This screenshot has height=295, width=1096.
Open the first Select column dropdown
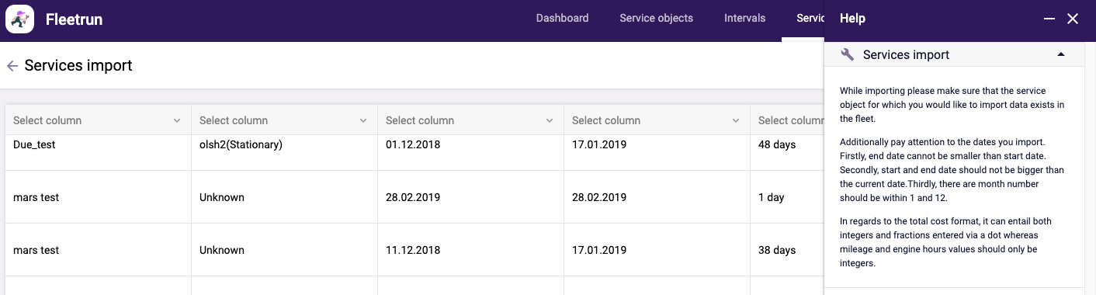point(98,120)
